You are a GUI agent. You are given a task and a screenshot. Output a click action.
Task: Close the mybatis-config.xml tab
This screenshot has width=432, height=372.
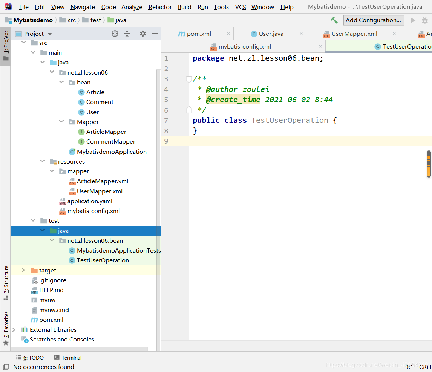(320, 47)
